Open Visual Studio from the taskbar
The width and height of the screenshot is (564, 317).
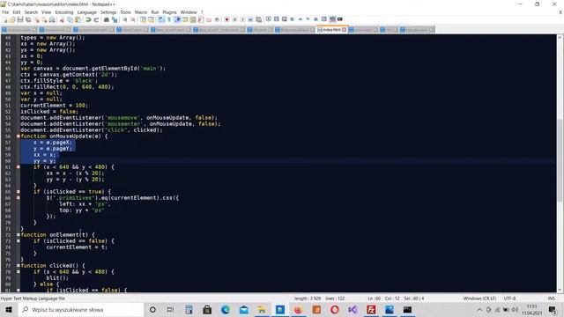point(352,309)
